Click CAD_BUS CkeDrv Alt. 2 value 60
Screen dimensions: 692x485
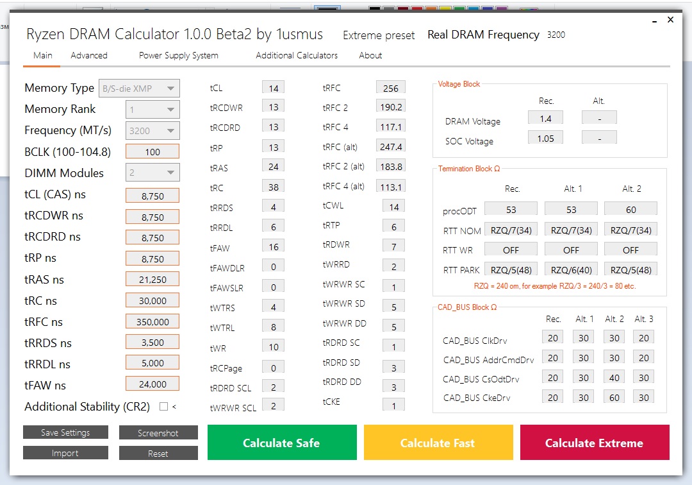click(614, 398)
